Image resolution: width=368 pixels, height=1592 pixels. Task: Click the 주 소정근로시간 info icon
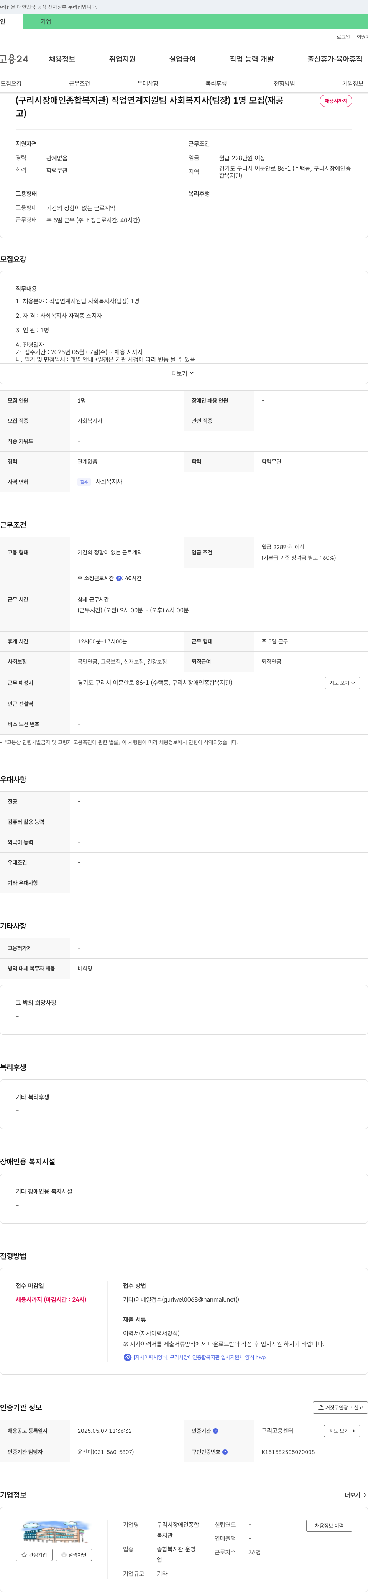119,579
